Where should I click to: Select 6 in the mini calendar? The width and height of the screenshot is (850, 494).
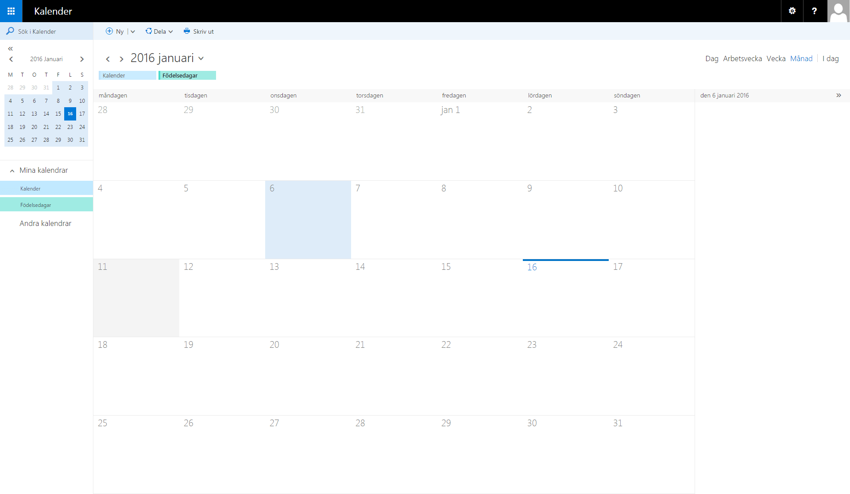34,101
